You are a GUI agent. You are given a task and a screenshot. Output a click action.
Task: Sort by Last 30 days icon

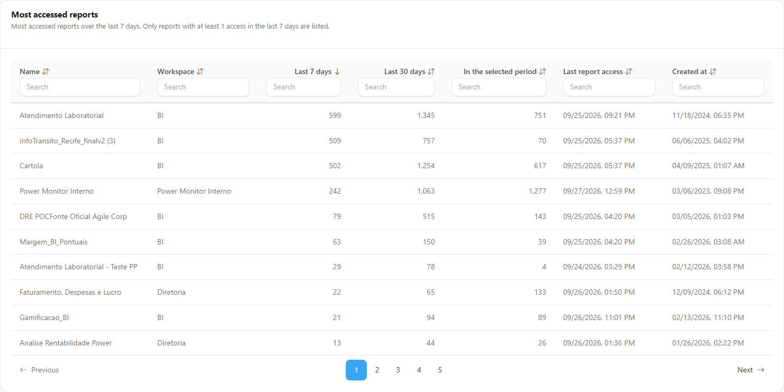(x=431, y=71)
